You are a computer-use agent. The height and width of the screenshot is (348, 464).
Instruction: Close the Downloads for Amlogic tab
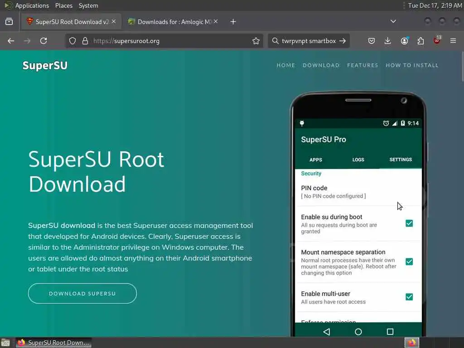tap(216, 22)
